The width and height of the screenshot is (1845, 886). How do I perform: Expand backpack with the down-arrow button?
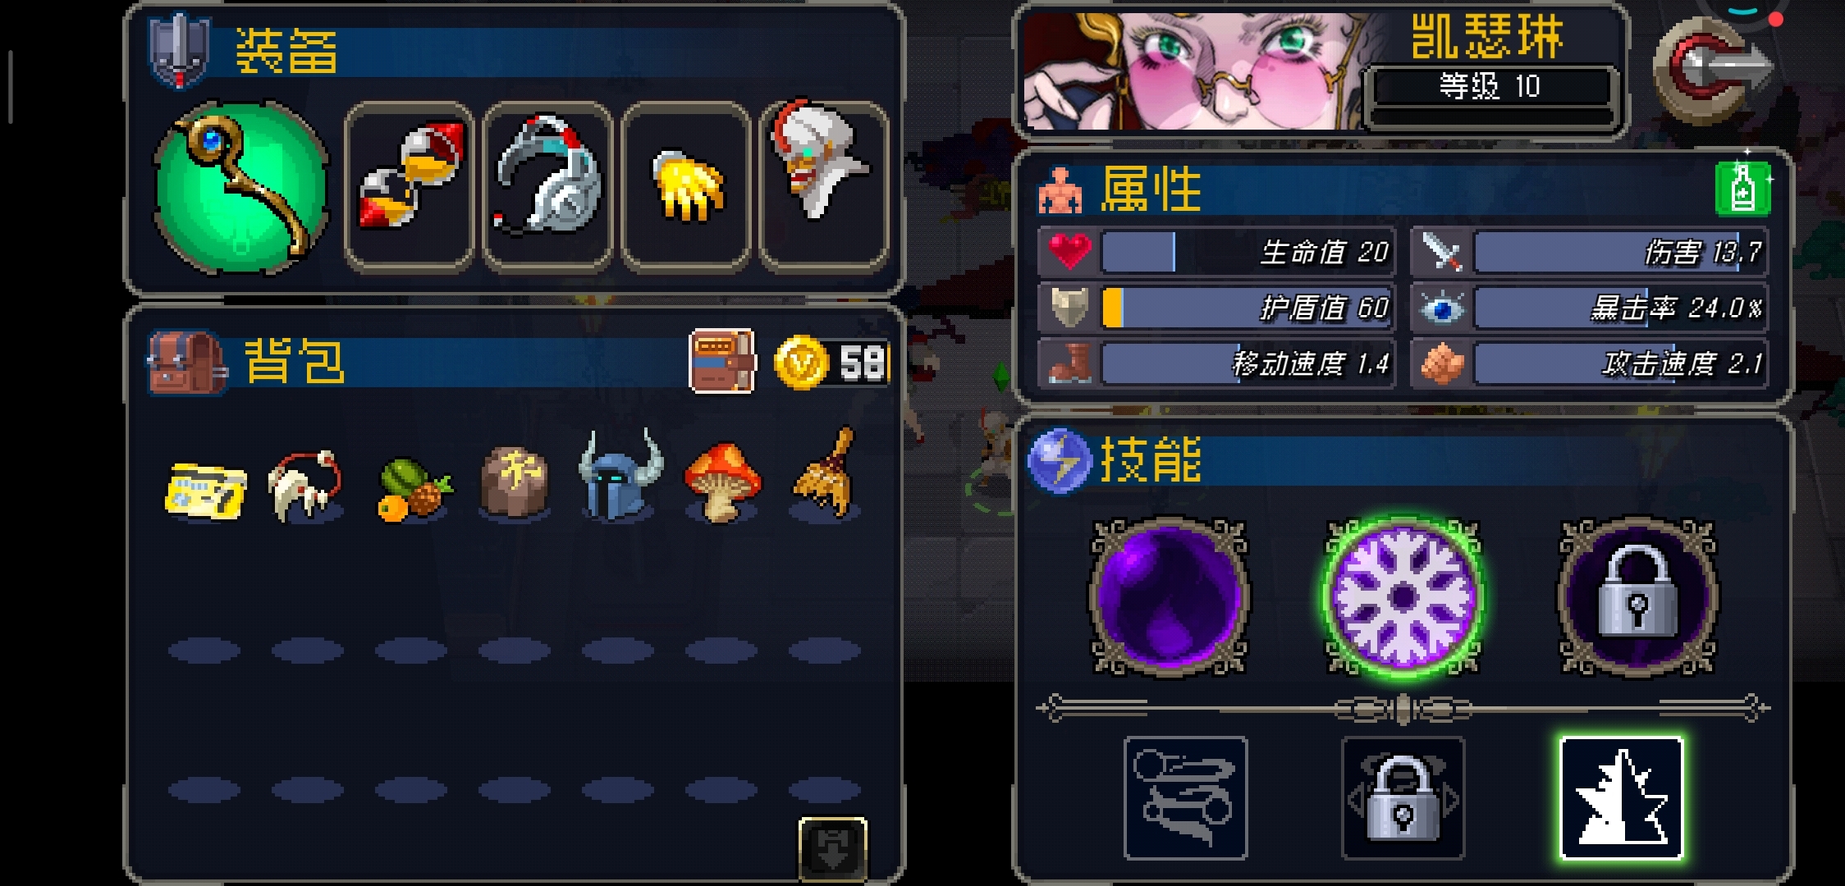pyautogui.click(x=833, y=848)
